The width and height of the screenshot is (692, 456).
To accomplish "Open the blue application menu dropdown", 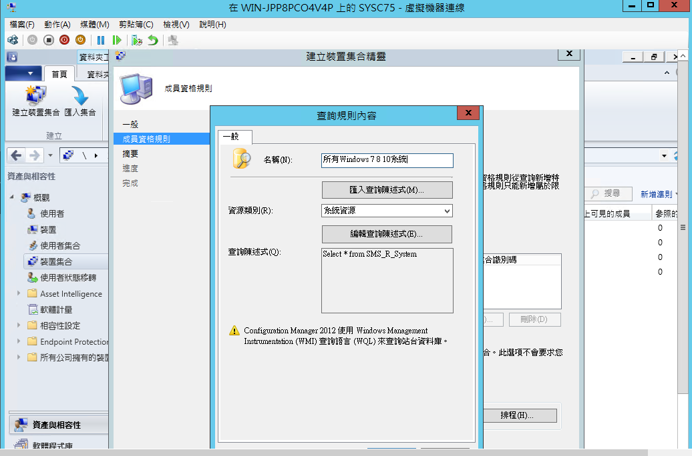I will (x=24, y=73).
